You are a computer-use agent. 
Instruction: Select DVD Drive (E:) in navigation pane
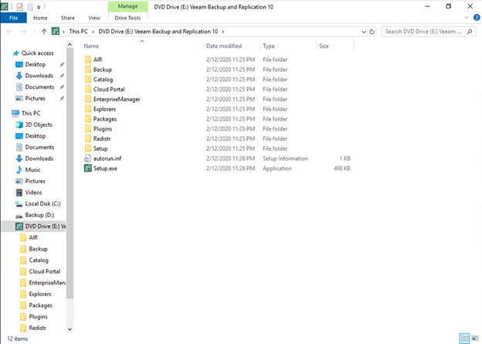click(x=34, y=226)
